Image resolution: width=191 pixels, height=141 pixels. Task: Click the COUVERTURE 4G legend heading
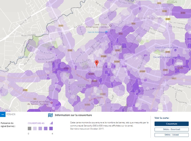pos(36,123)
